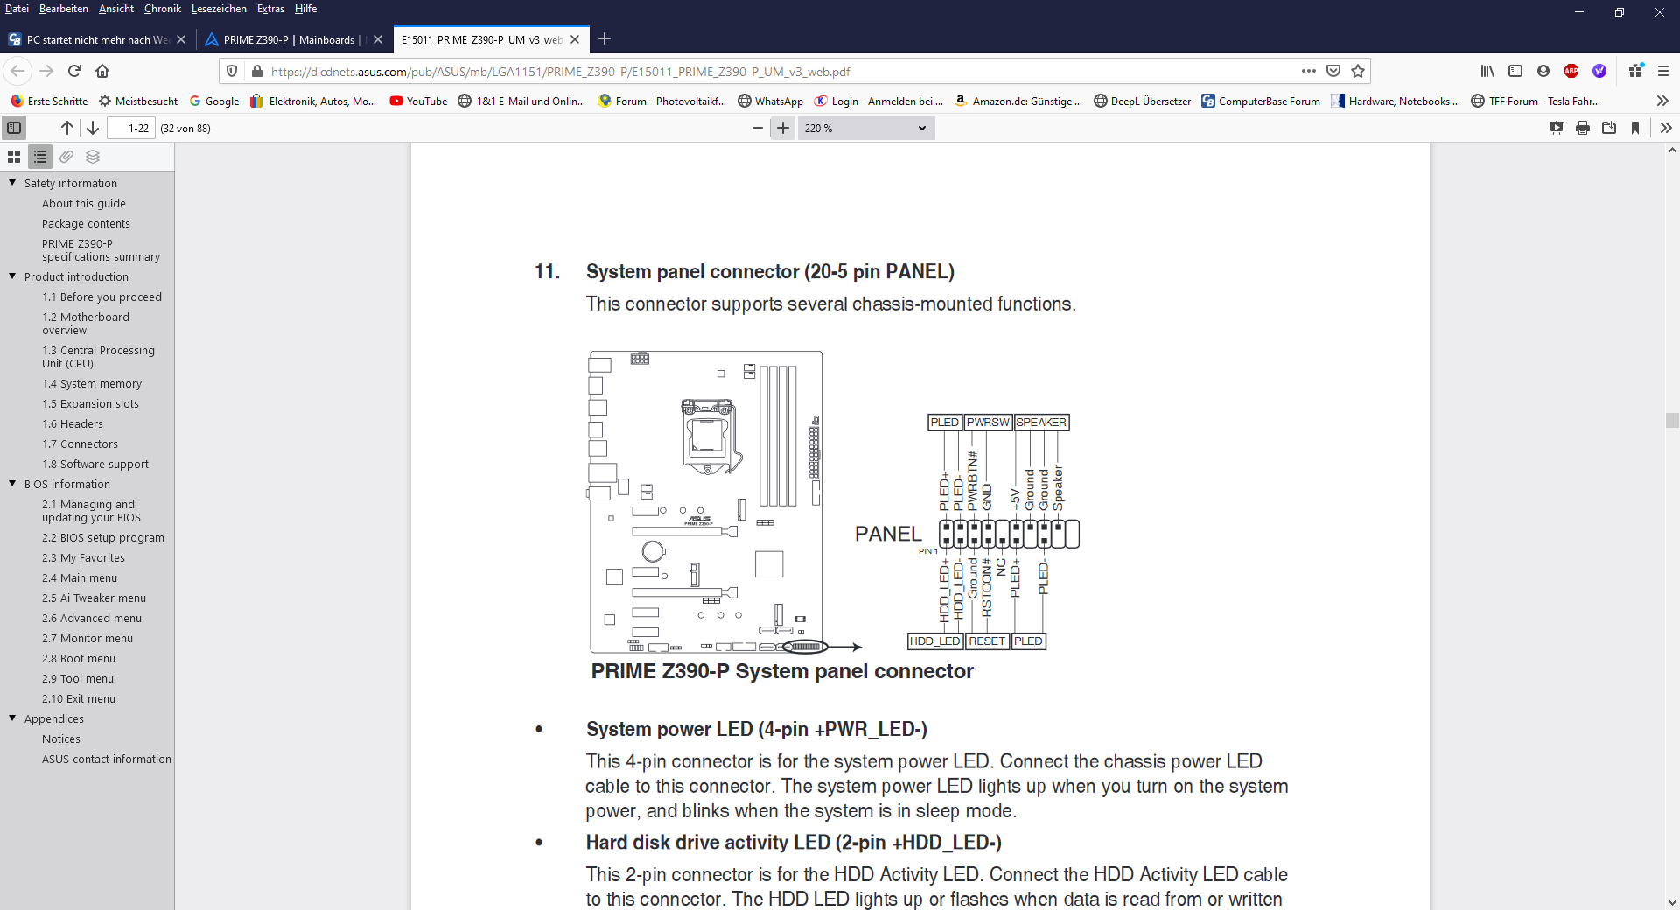1680x910 pixels.
Task: Jump to 1.7 Connectors in the outline
Action: (80, 444)
